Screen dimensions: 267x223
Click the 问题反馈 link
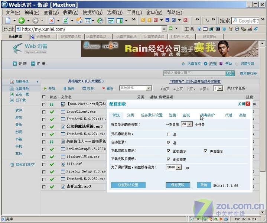tap(247, 64)
